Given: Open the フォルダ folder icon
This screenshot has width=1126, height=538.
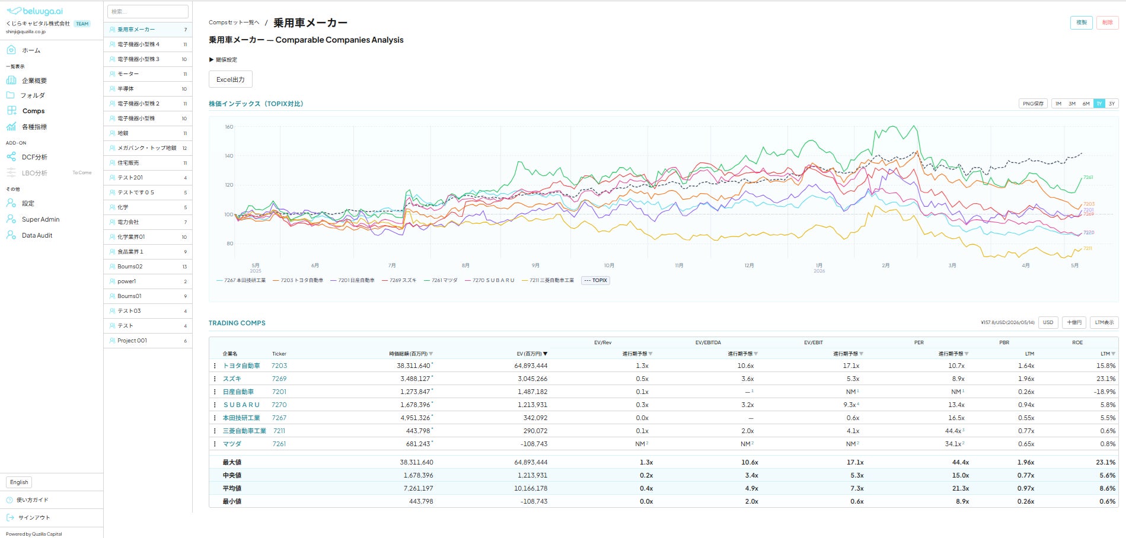Looking at the screenshot, I should (10, 95).
